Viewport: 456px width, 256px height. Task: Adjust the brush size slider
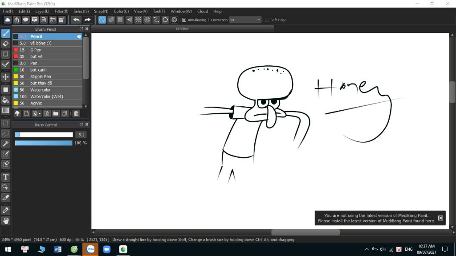pyautogui.click(x=44, y=135)
